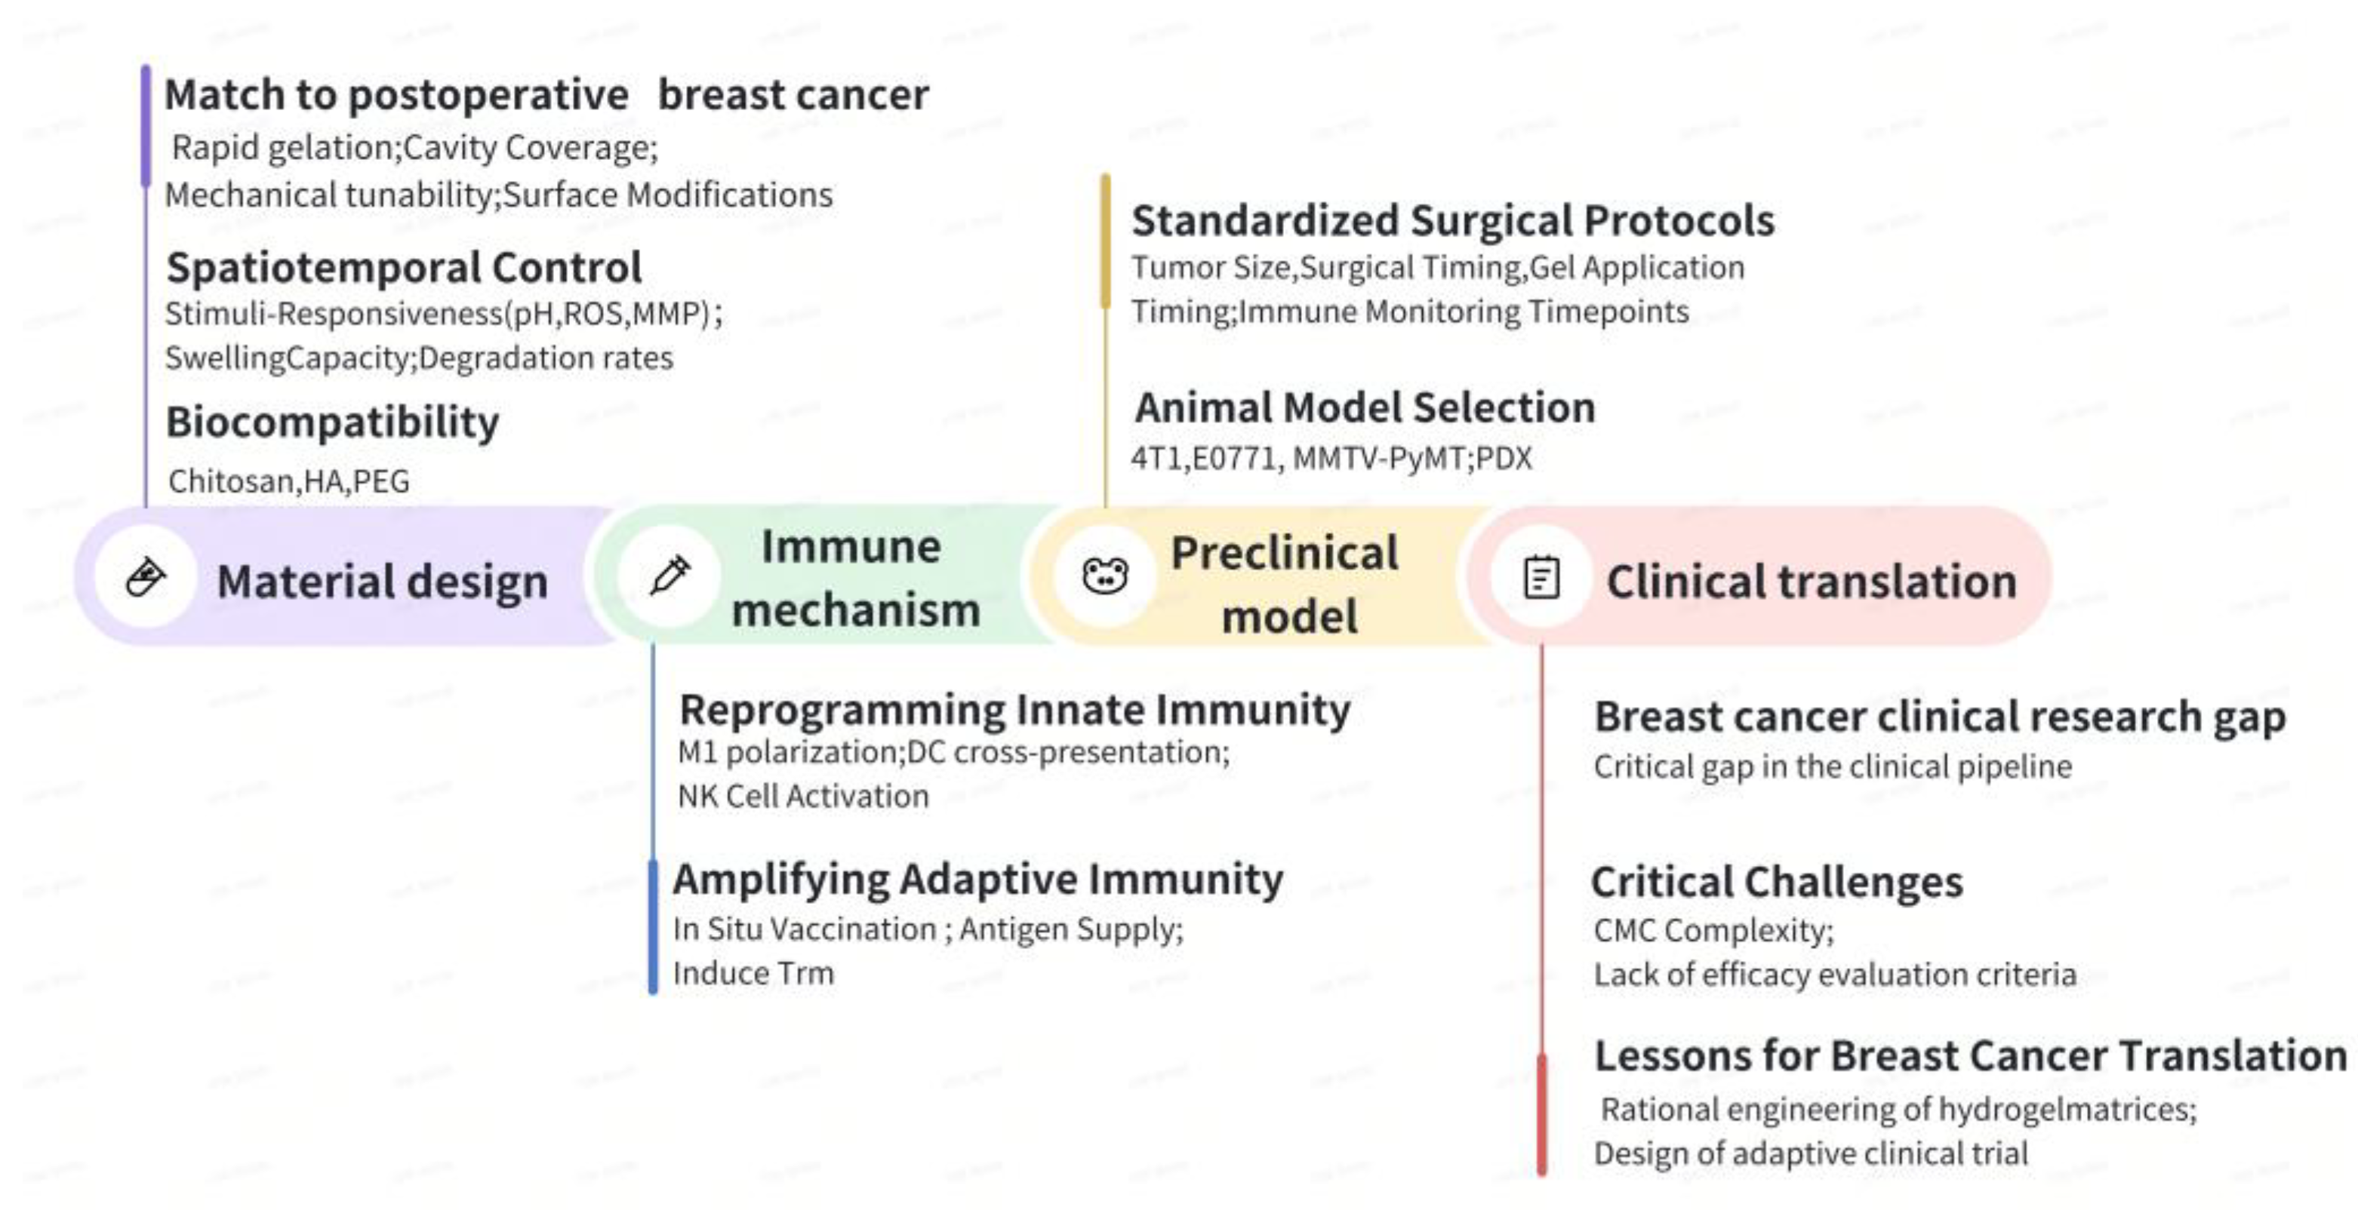Select the Immune mechanism stage label

click(x=855, y=578)
